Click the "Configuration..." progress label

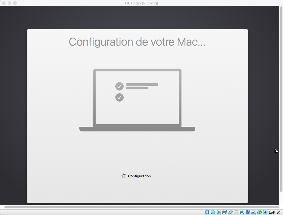pos(141,176)
